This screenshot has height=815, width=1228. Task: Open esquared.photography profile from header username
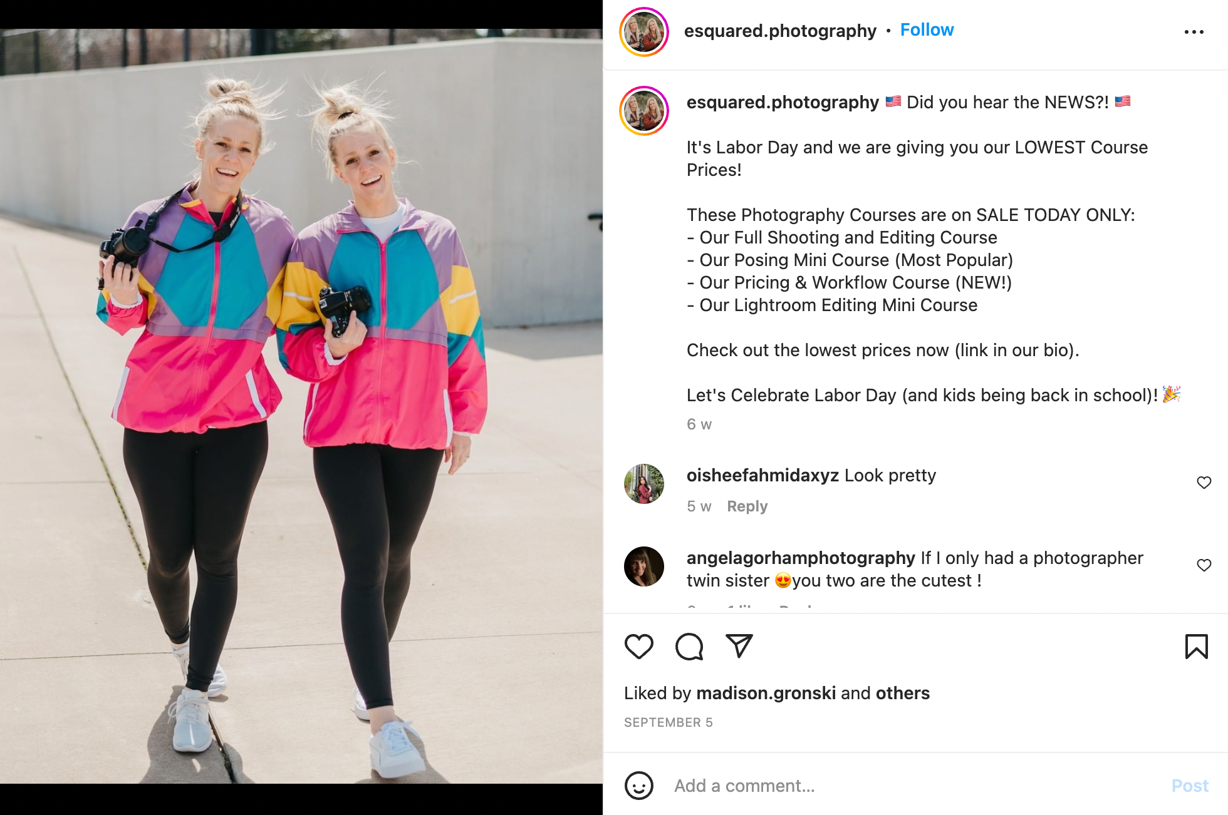coord(780,31)
